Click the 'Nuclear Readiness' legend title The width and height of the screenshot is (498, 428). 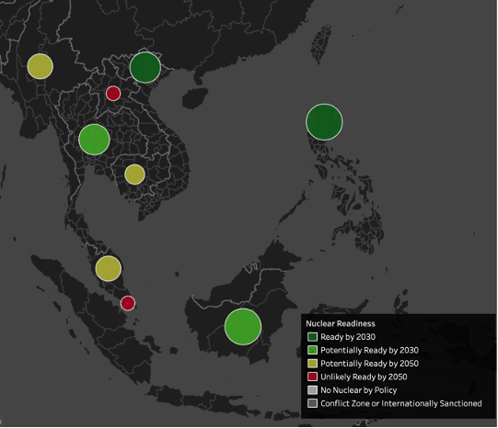341,323
